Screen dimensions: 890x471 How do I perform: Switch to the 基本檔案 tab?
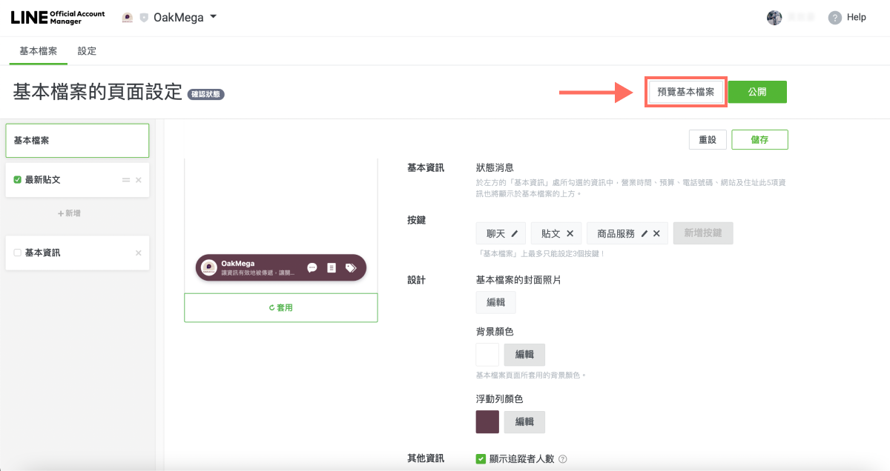(x=38, y=51)
